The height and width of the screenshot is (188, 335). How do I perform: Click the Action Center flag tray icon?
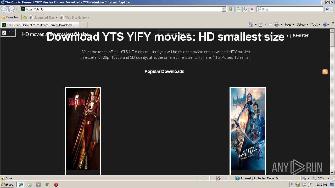[x=310, y=185]
